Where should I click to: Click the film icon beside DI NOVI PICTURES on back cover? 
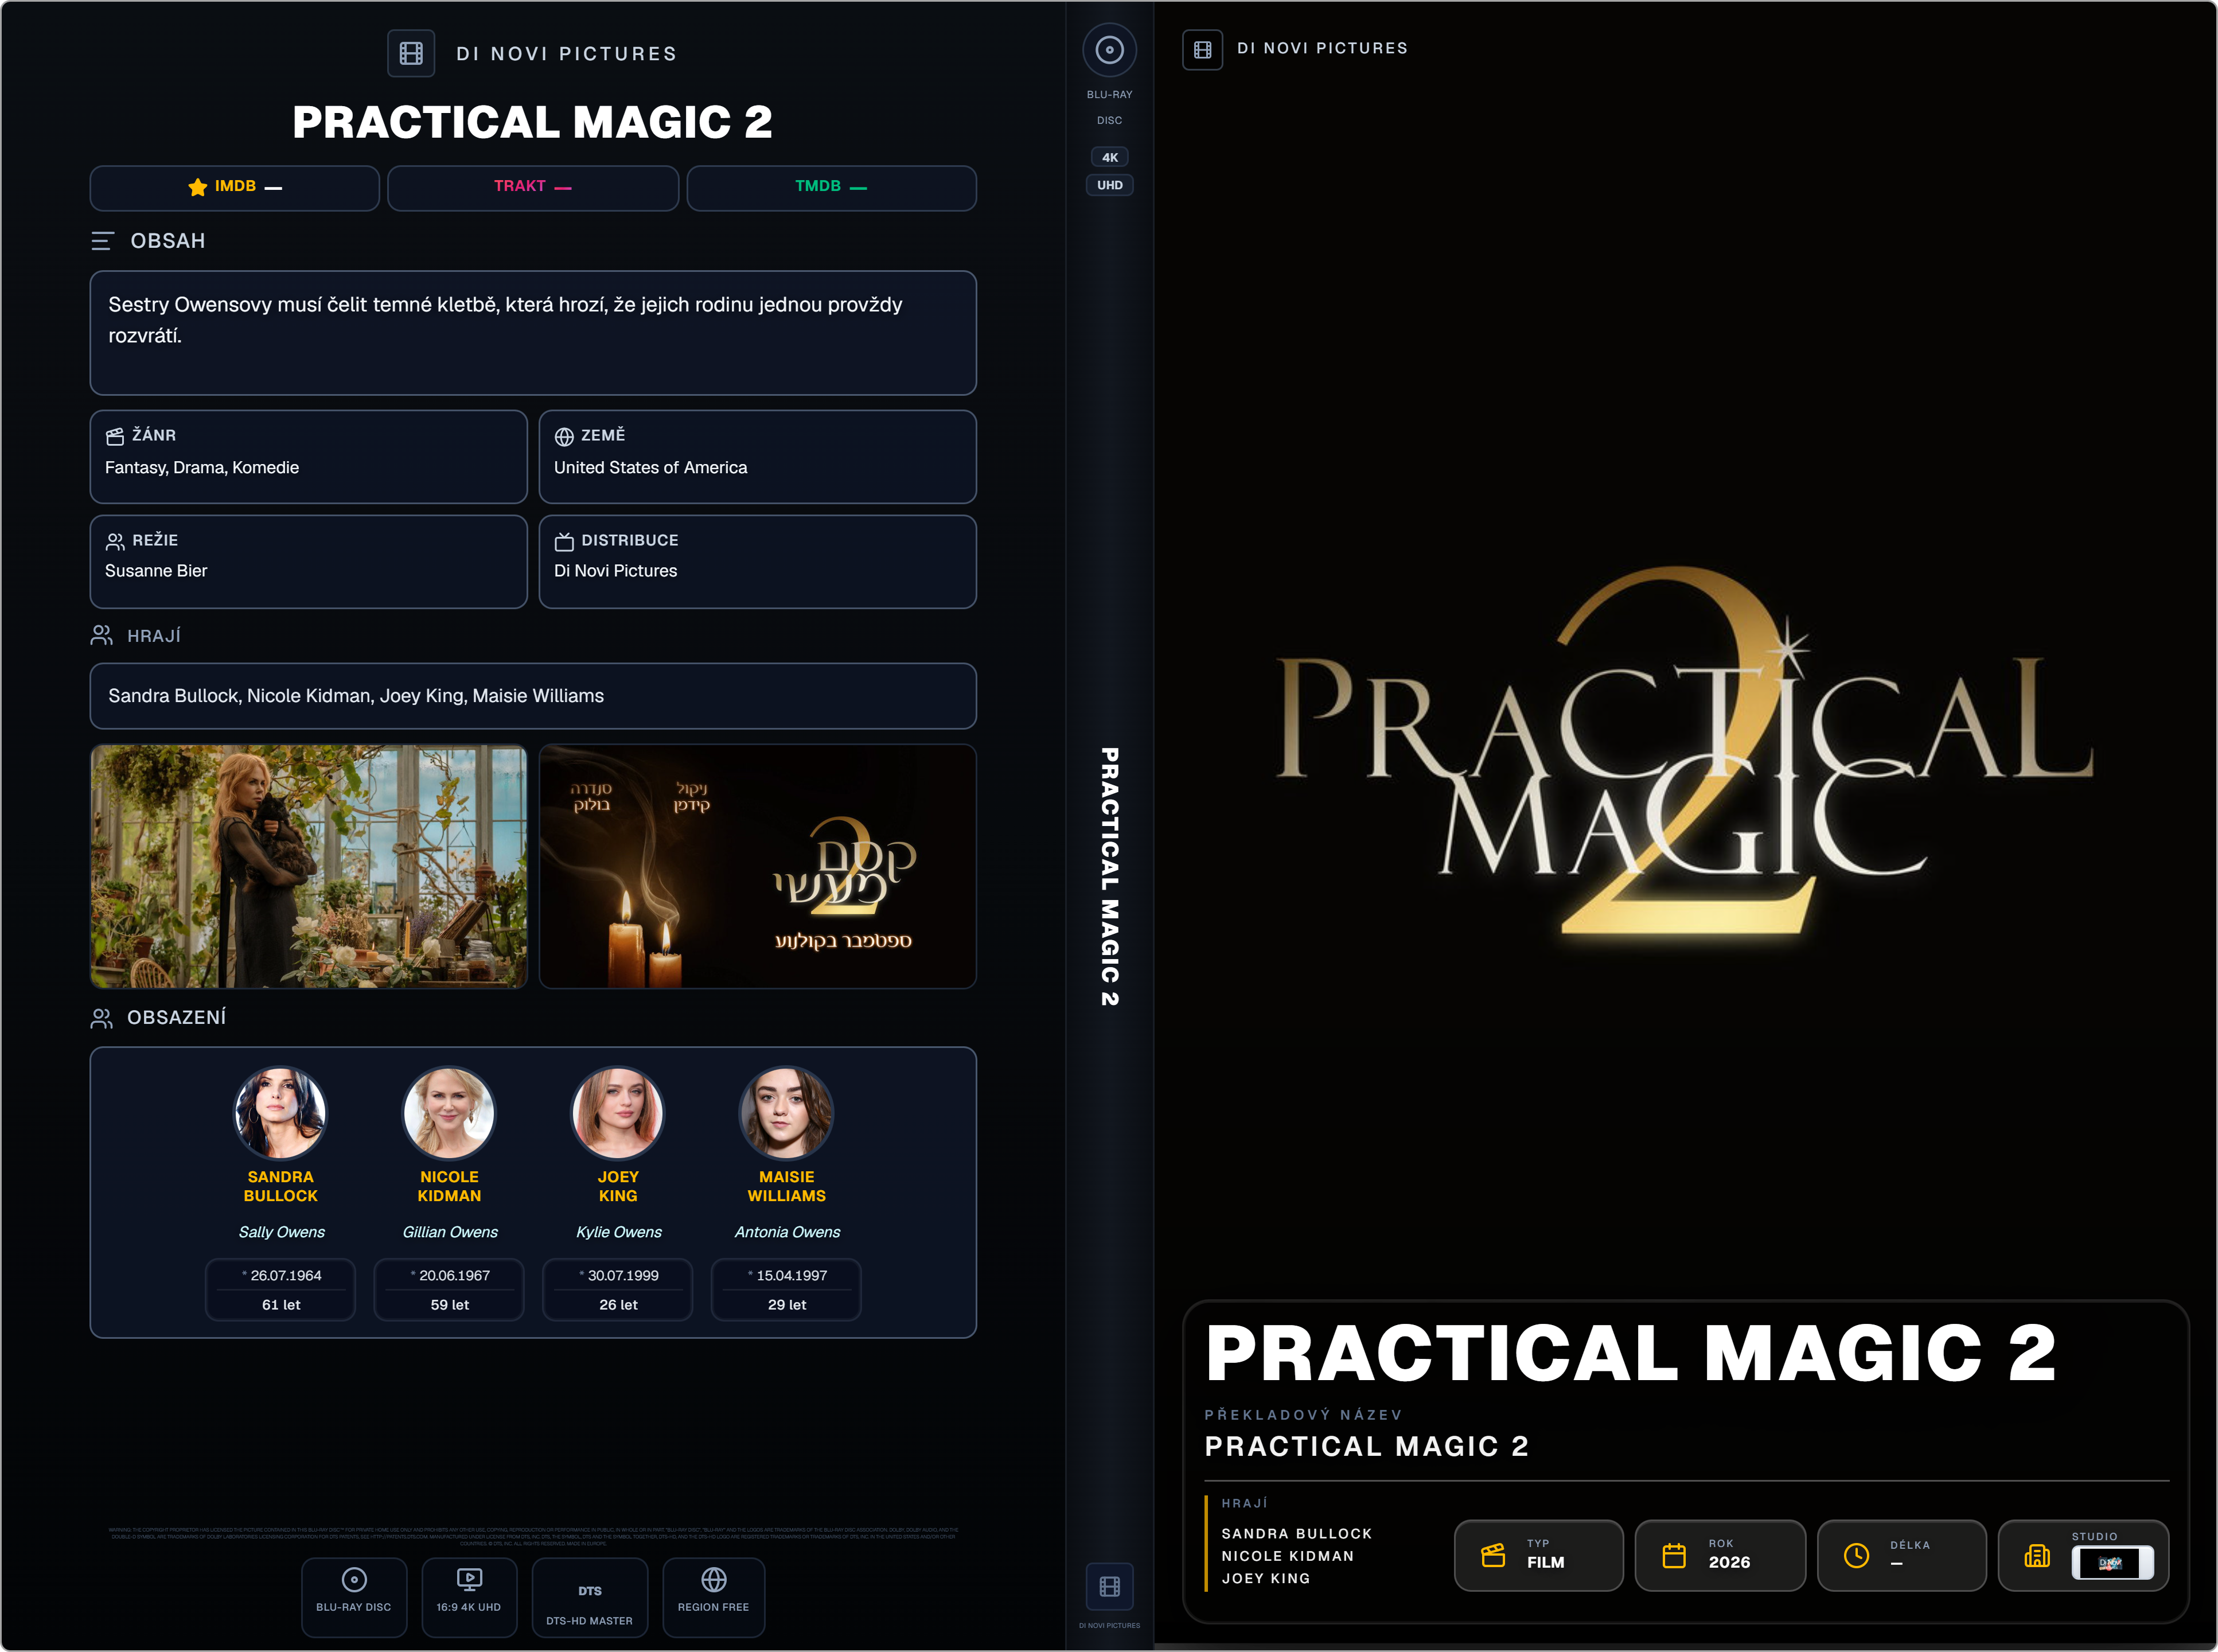411,53
